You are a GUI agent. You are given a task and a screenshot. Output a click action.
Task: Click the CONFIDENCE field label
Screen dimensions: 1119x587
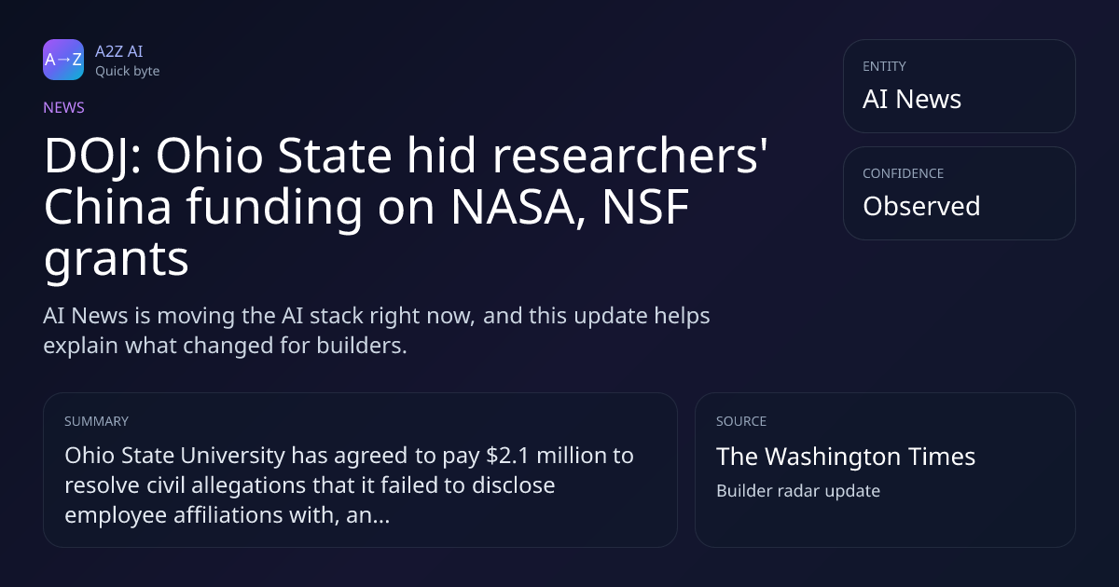[x=903, y=173]
